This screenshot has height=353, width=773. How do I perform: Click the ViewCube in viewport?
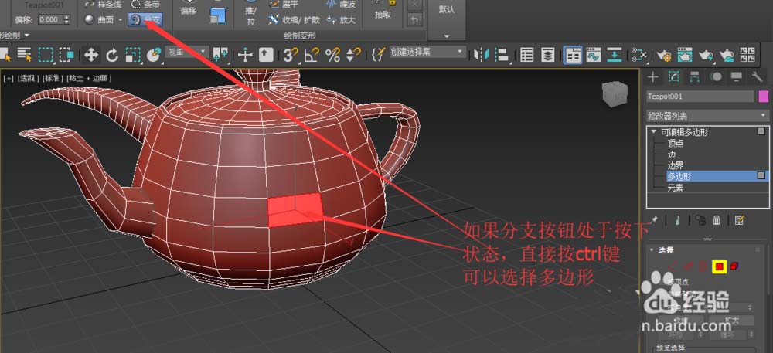[615, 94]
